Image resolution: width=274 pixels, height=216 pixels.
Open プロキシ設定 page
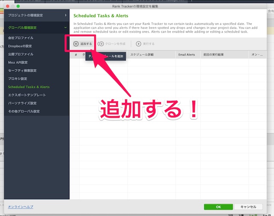click(x=18, y=79)
